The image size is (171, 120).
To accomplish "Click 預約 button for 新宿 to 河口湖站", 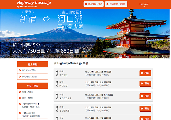I will pos(145,73).
